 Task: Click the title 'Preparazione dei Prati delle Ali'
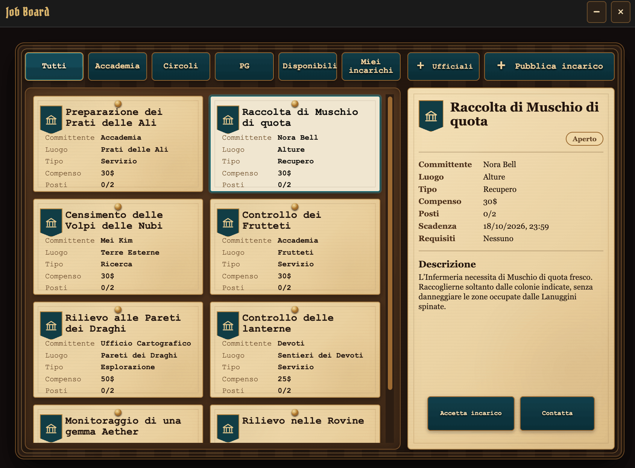114,117
